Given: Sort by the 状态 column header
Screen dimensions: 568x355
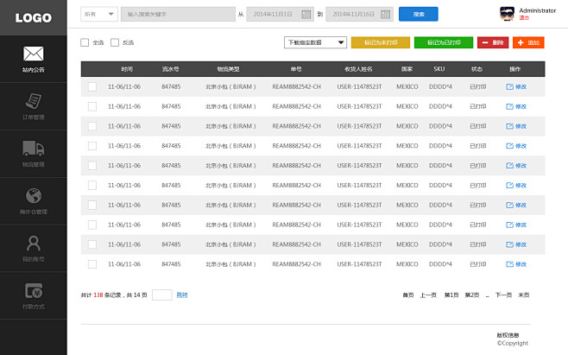Looking at the screenshot, I should coord(476,69).
